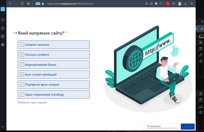Click the form progress bar
204x132 pixels.
(162, 128)
